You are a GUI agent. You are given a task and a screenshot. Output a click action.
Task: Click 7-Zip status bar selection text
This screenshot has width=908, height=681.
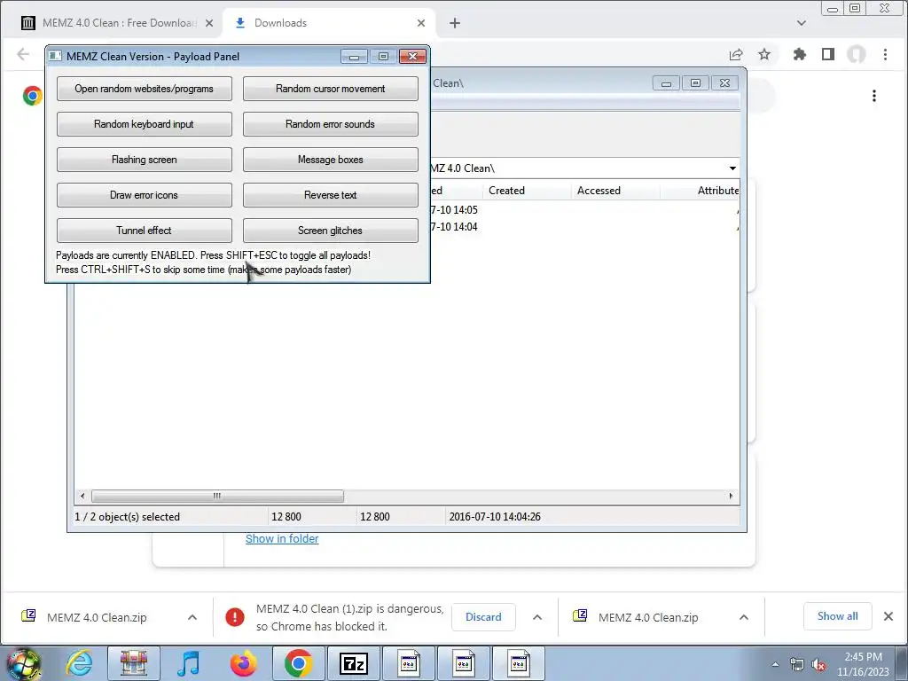pyautogui.click(x=128, y=517)
